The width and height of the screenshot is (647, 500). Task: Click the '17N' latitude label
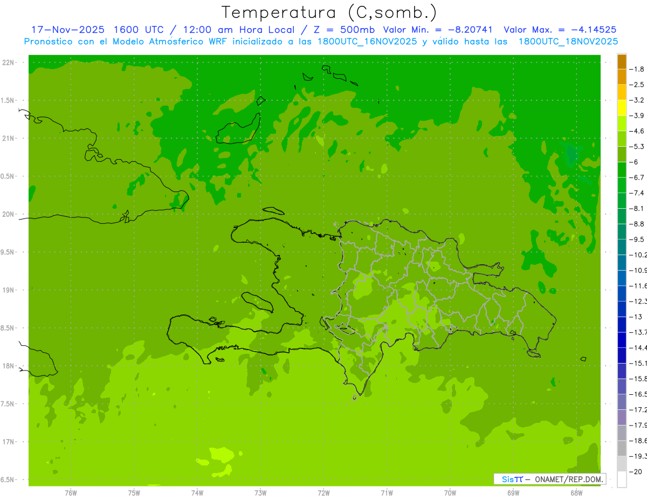click(9, 442)
